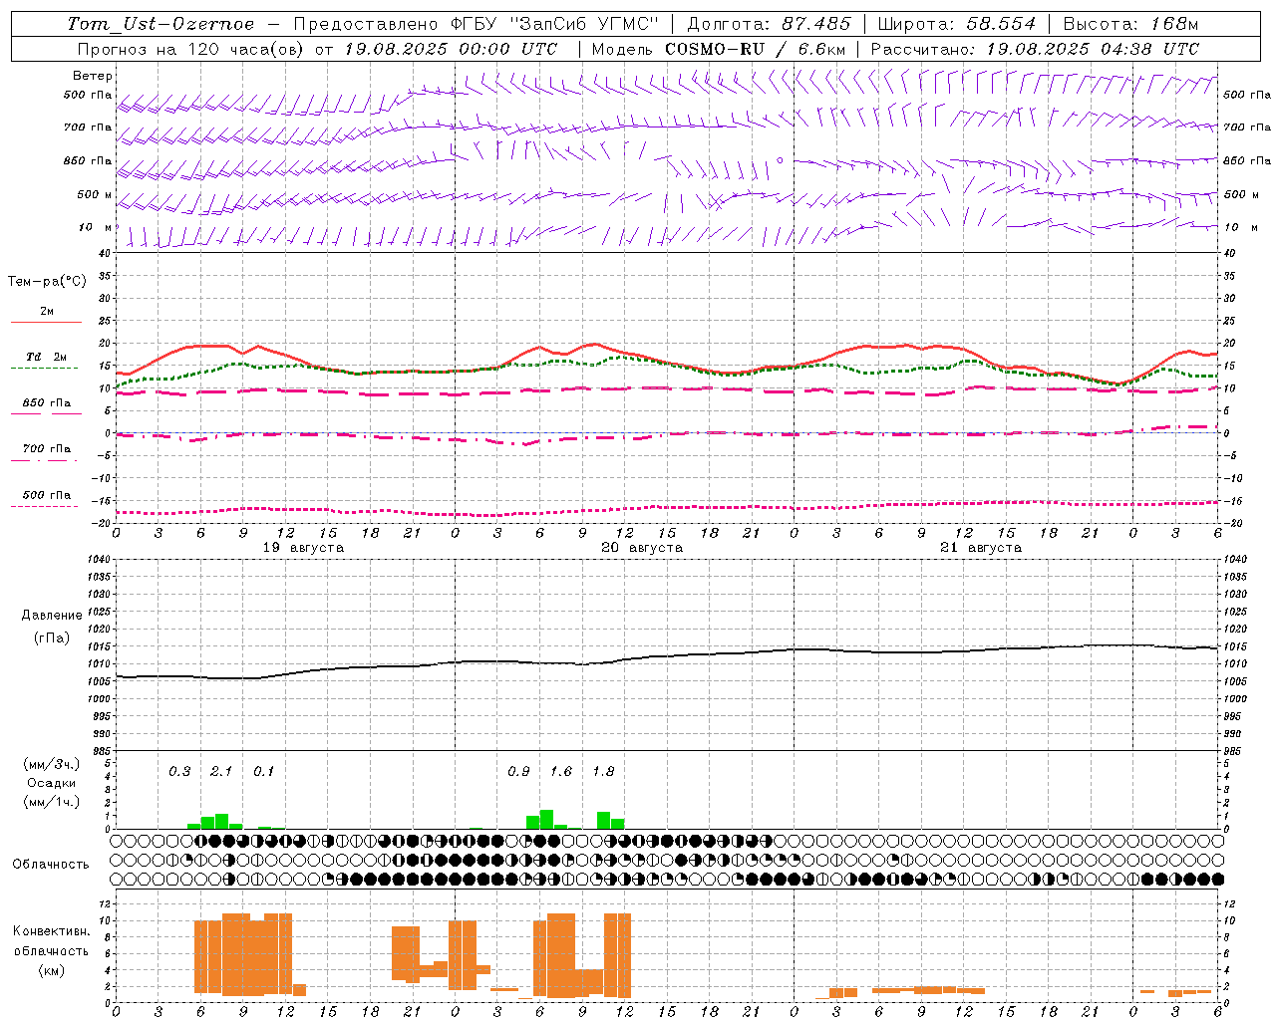This screenshot has height=1020, width=1276.
Task: Click the (км) unit label under convective cloudiness
Action: click(52, 970)
